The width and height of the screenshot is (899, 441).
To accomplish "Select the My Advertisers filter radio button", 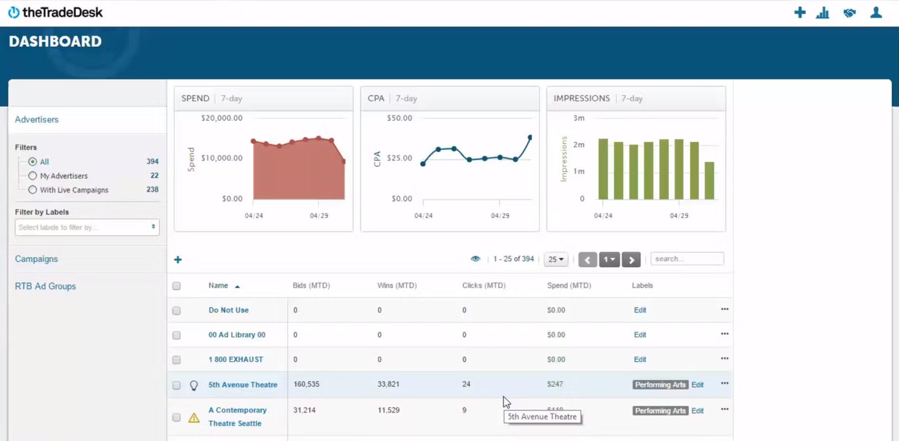I will click(x=32, y=176).
